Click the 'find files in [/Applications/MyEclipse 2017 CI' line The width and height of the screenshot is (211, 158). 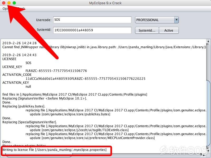click(75, 95)
